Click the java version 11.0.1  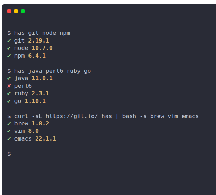click(x=42, y=78)
